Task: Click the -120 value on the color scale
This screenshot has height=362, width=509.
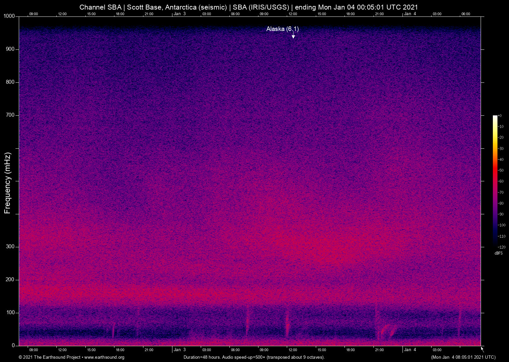Action: [502, 247]
